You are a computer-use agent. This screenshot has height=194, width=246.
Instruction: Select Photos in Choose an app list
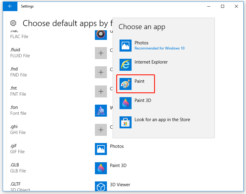coord(164,46)
